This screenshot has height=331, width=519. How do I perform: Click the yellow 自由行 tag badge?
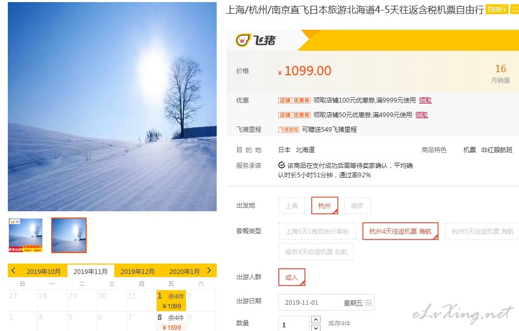coord(497,9)
